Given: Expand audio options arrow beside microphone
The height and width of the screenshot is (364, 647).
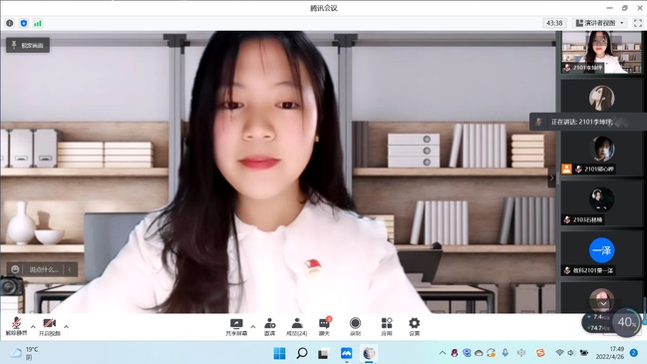Looking at the screenshot, I should click(x=33, y=326).
